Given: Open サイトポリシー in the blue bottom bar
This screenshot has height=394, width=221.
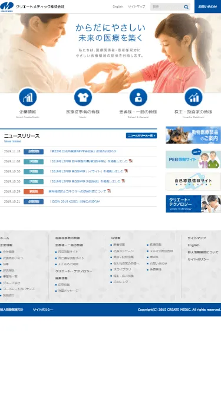Looking at the screenshot, I should pyautogui.click(x=43, y=310).
